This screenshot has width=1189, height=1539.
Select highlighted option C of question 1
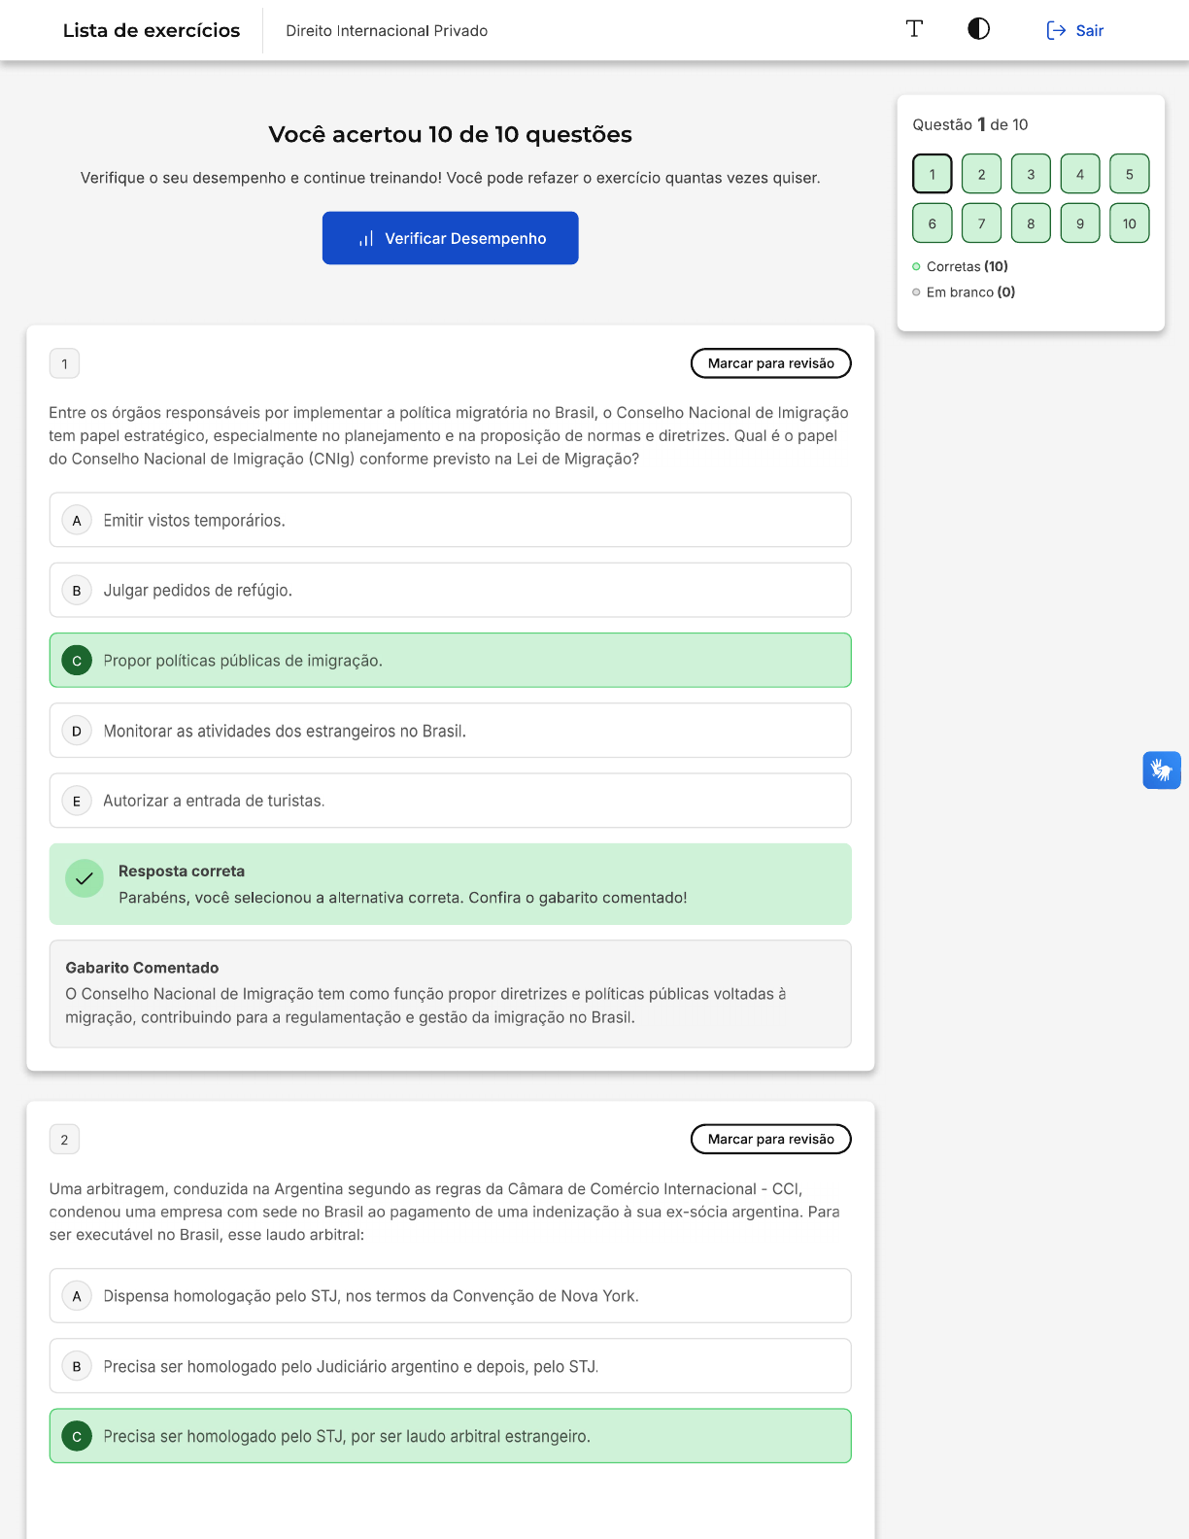450,661
